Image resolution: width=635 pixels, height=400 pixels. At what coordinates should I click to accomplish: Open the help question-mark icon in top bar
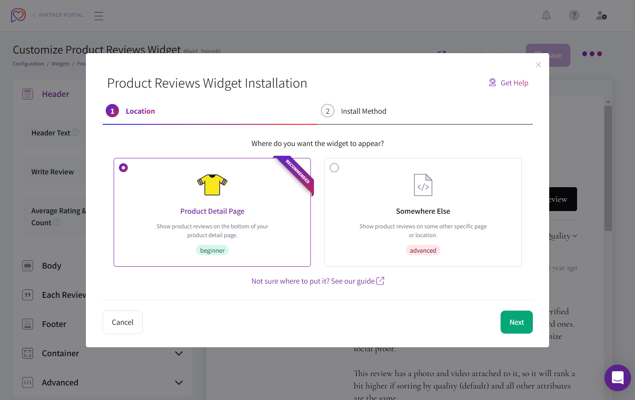coord(574,15)
